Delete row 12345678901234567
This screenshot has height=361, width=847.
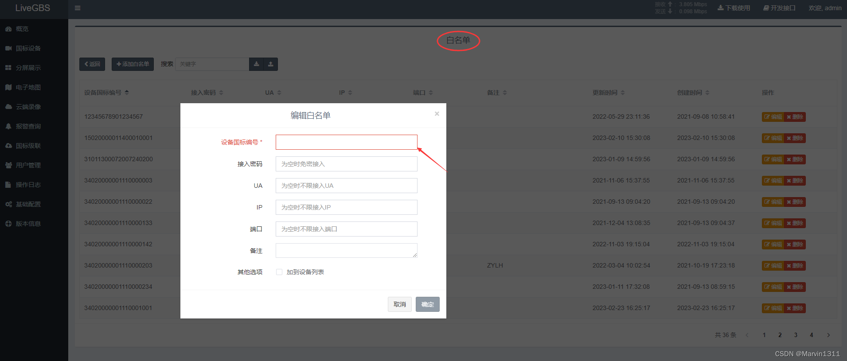point(795,117)
